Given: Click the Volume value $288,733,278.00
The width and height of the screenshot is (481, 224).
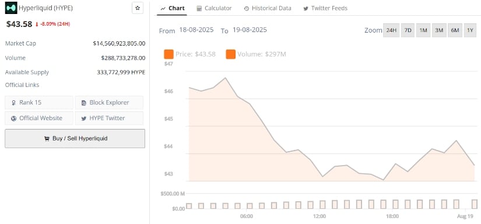Looking at the screenshot, I should point(123,58).
